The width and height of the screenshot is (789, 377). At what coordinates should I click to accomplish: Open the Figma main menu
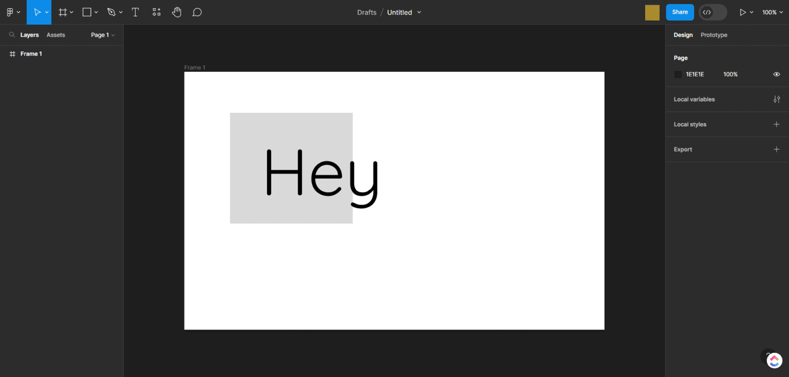click(10, 12)
